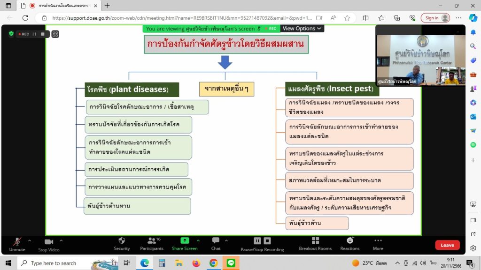Click the Sign in button in Edge
Image resolution: width=481 pixels, height=270 pixels.
435,18
